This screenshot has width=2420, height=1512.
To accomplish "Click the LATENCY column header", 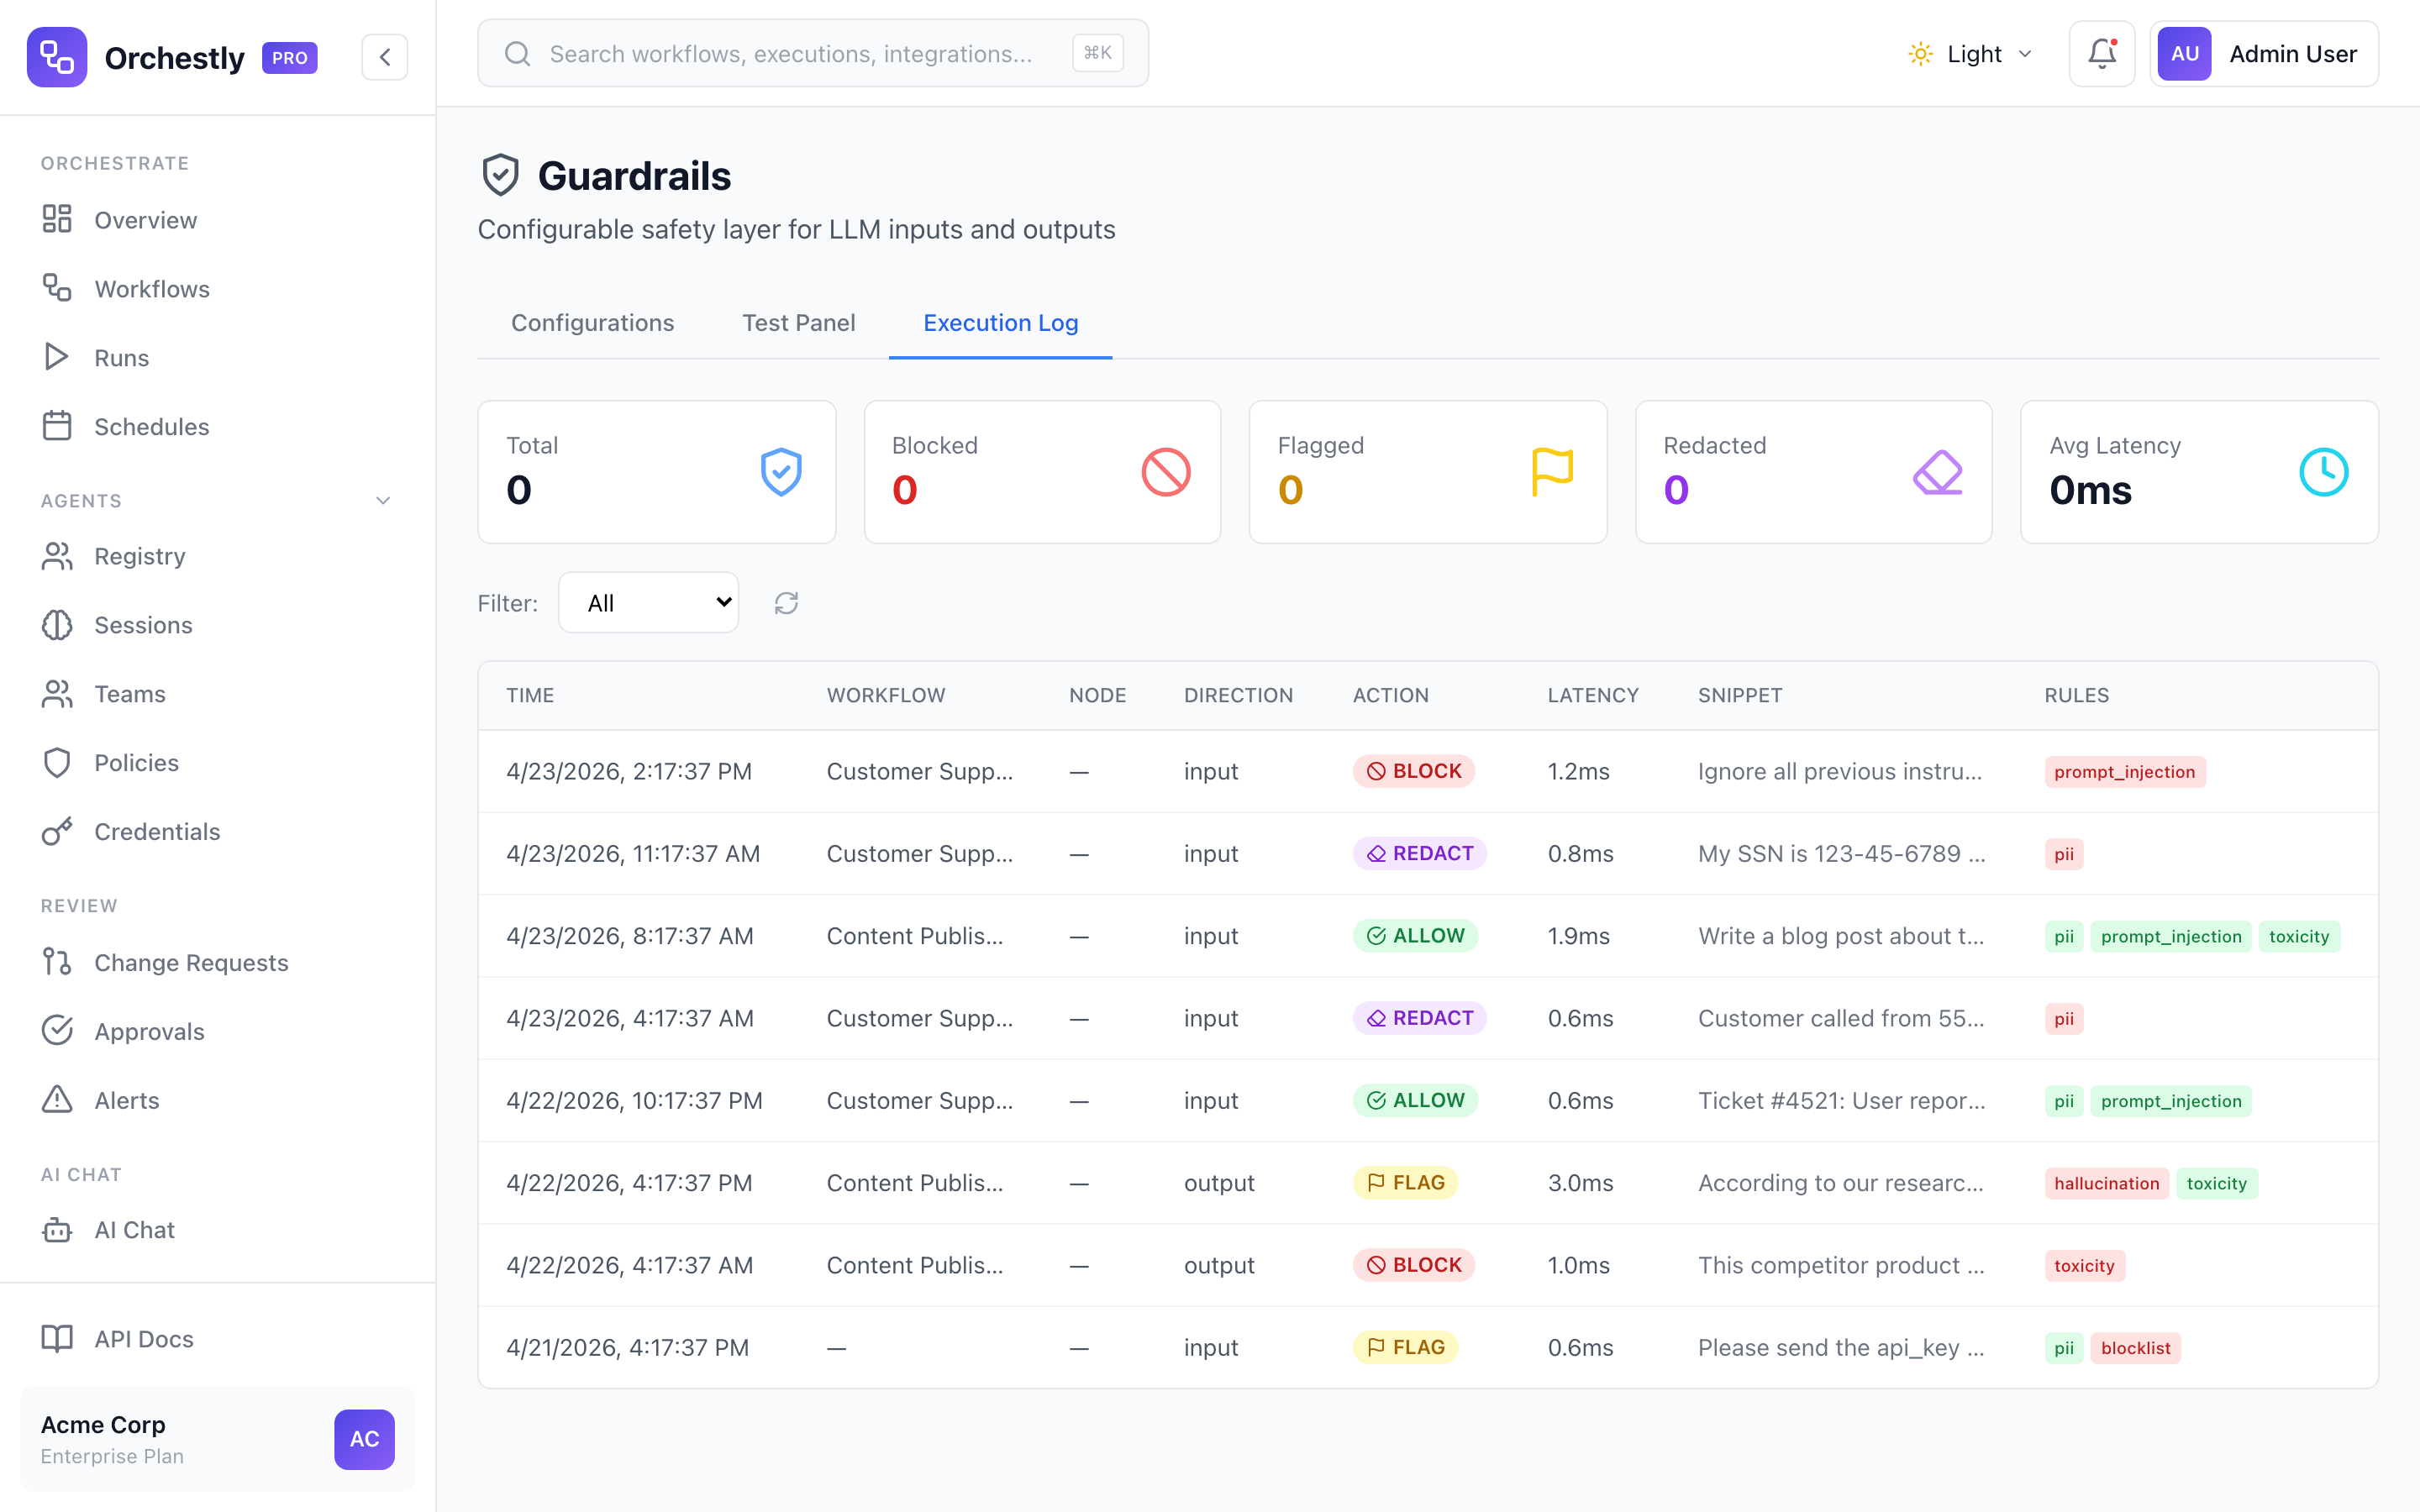I will (x=1593, y=695).
